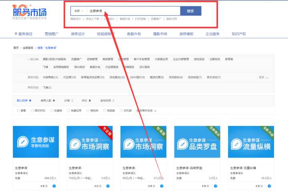Sort results by 使用人数 arrow
Screen dimensions: 288x195
pyautogui.click(x=54, y=100)
